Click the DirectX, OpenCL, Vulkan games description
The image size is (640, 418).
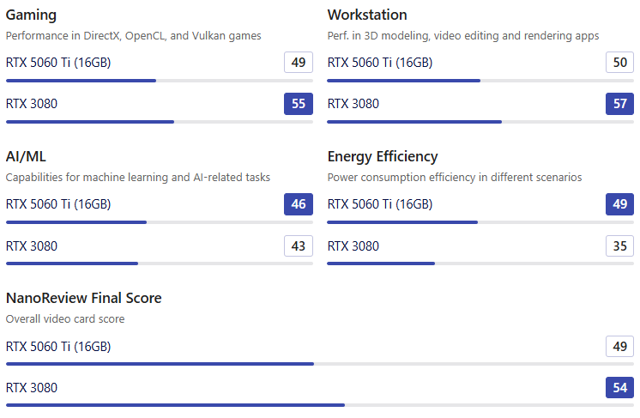134,36
